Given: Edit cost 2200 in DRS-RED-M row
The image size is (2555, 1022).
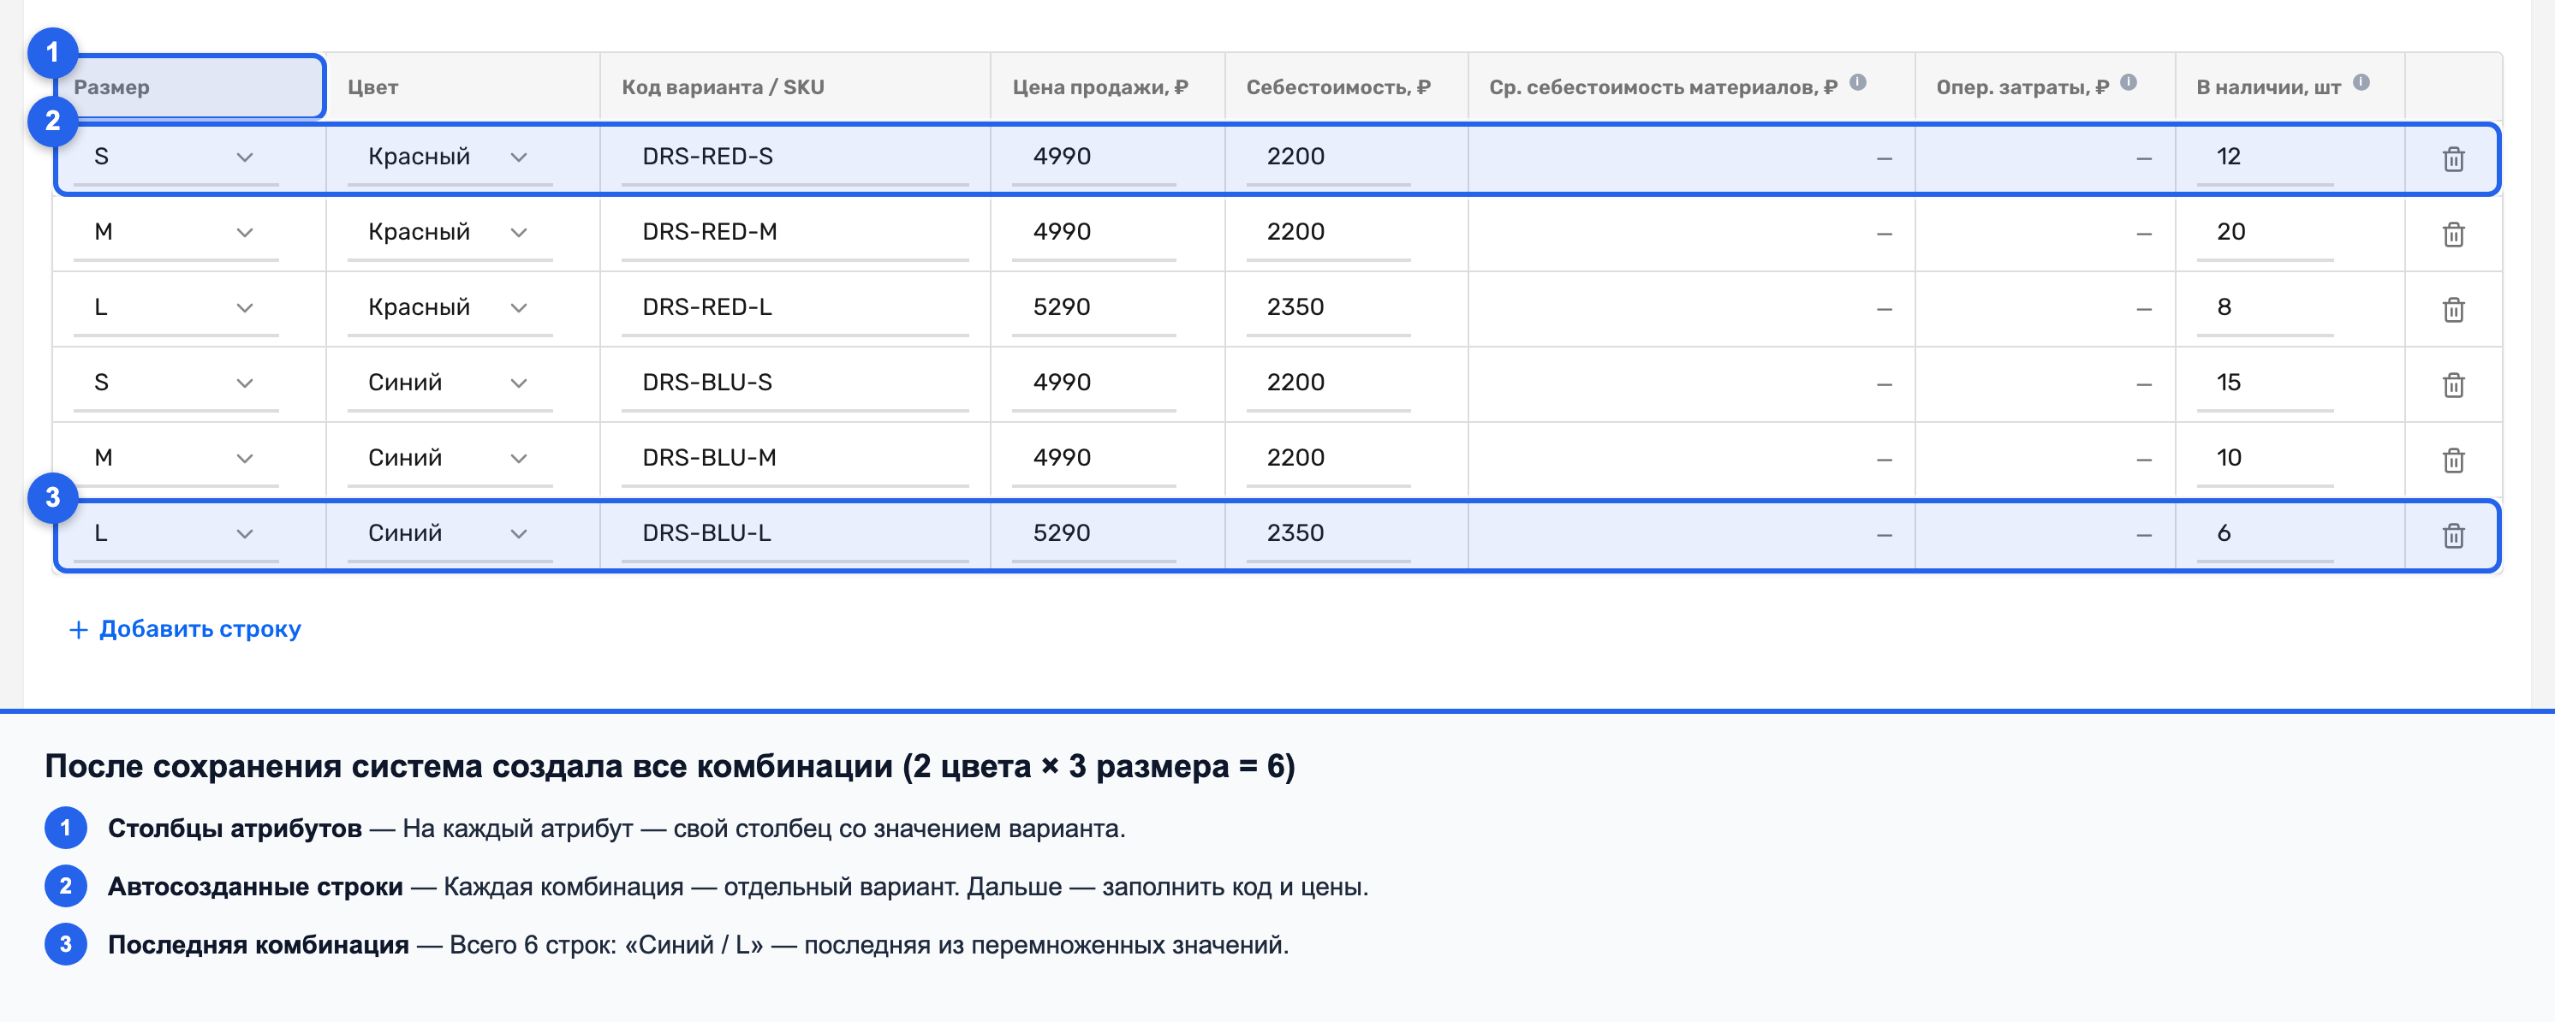Looking at the screenshot, I should tap(1328, 232).
